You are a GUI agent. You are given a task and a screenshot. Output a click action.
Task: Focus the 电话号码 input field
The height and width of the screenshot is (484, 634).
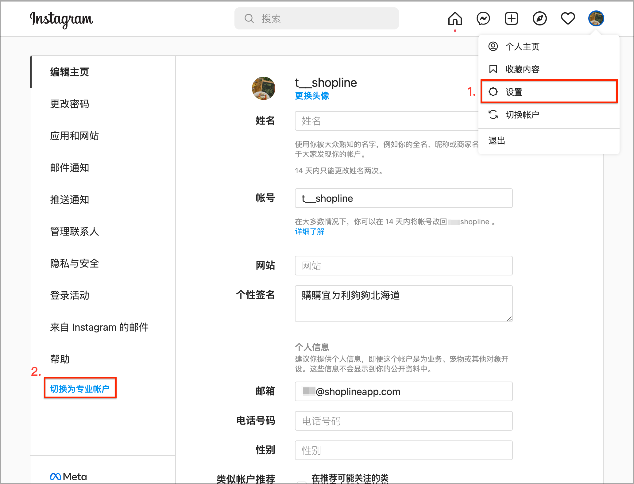click(404, 421)
